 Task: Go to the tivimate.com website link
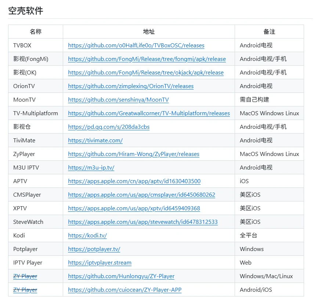pos(95,141)
